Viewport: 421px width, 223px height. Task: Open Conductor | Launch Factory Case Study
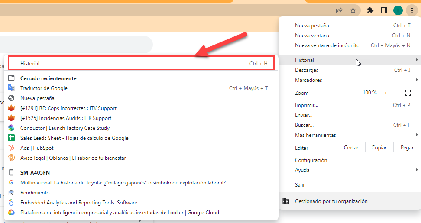(141, 128)
